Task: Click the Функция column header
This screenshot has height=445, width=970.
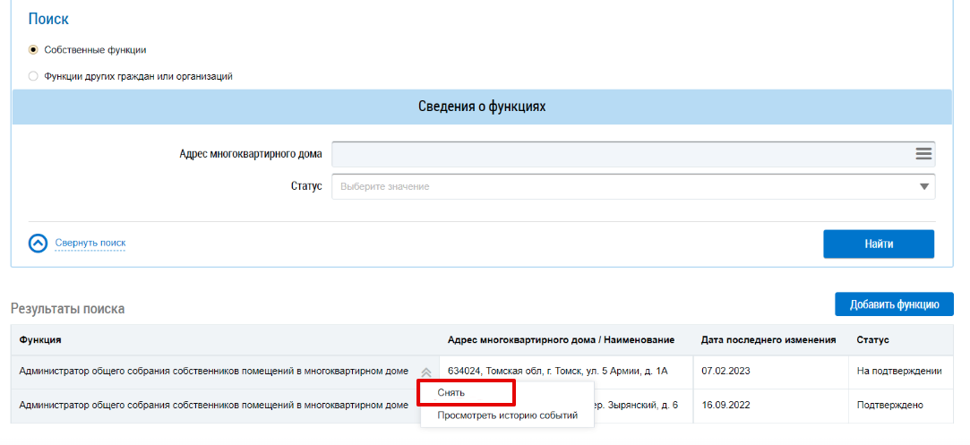Action: [40, 340]
